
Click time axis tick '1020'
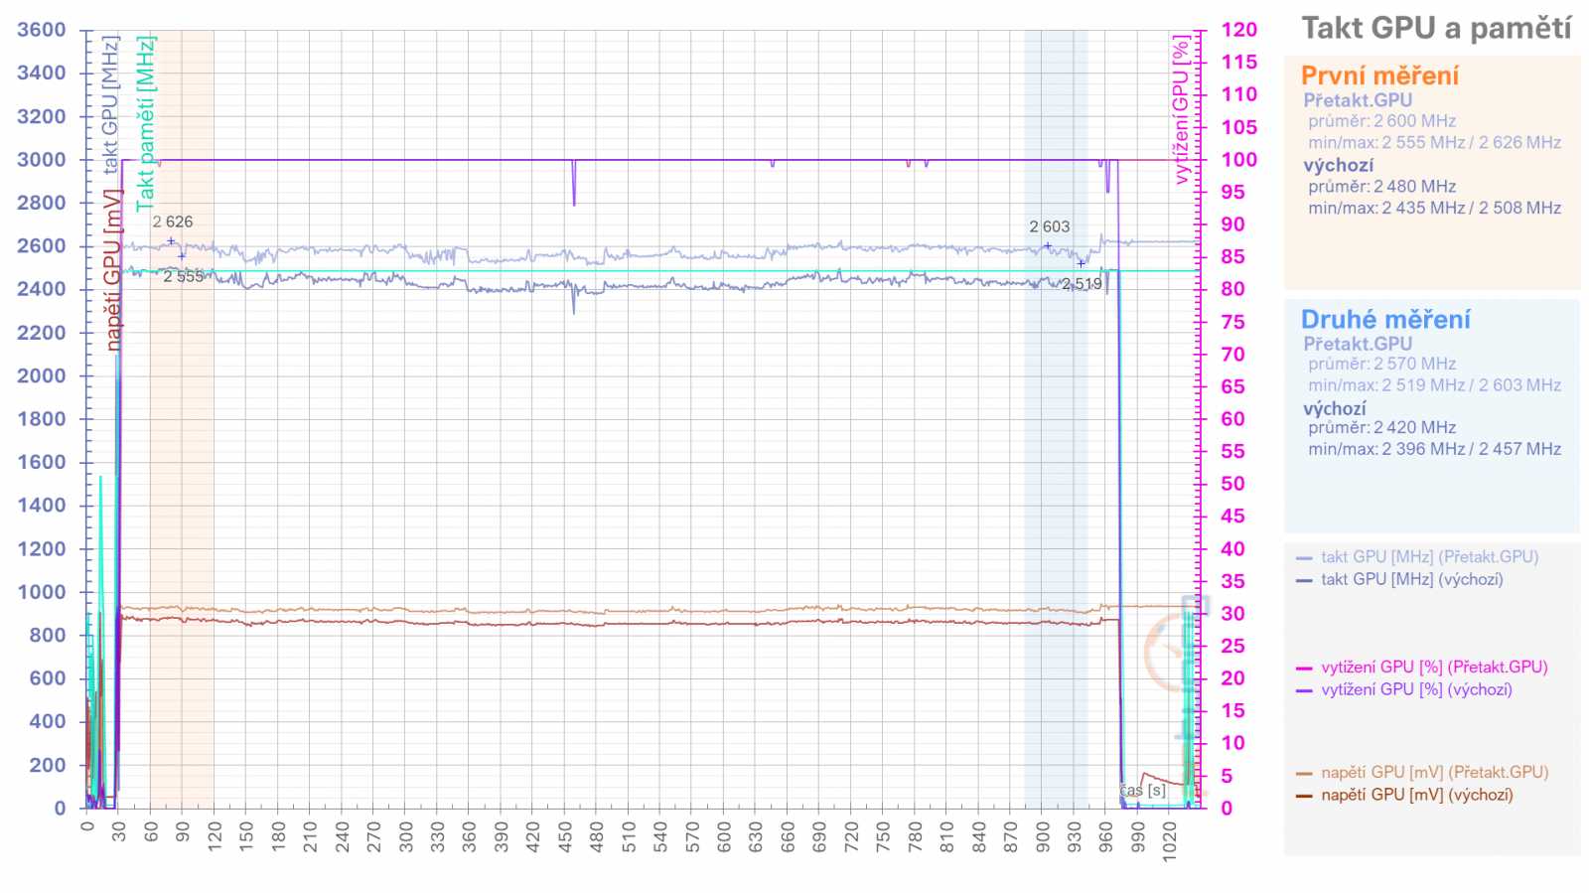1170,841
